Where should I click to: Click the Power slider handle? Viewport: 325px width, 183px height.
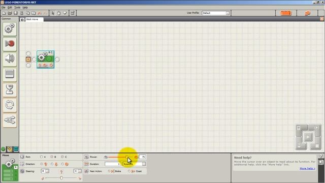(127, 157)
